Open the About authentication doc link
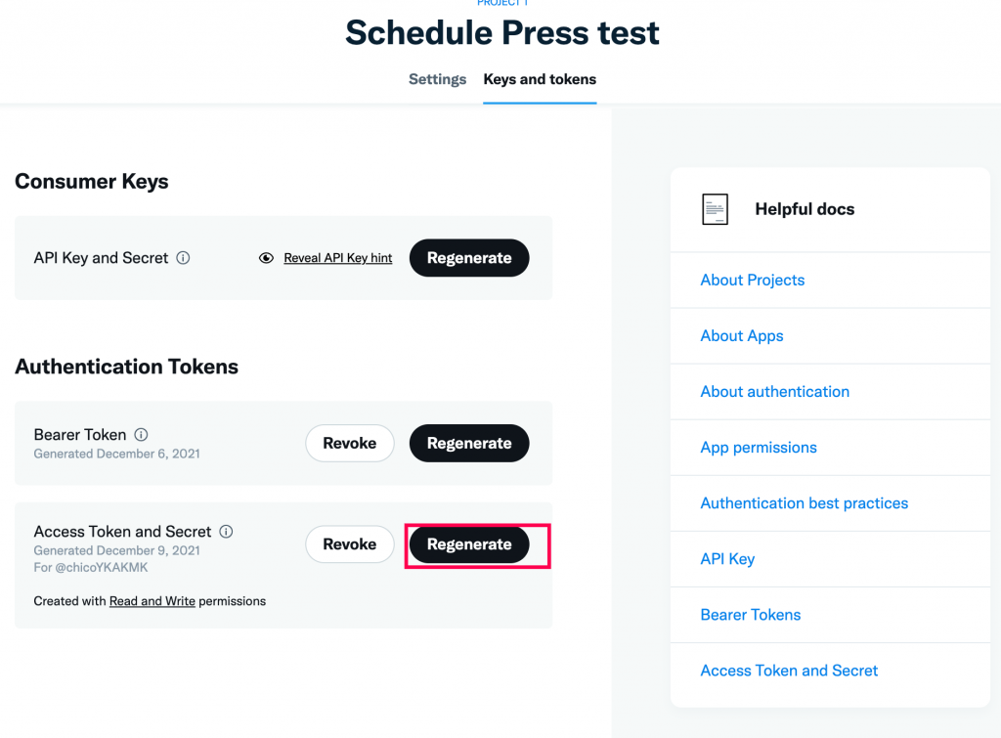This screenshot has height=738, width=1001. 775,391
